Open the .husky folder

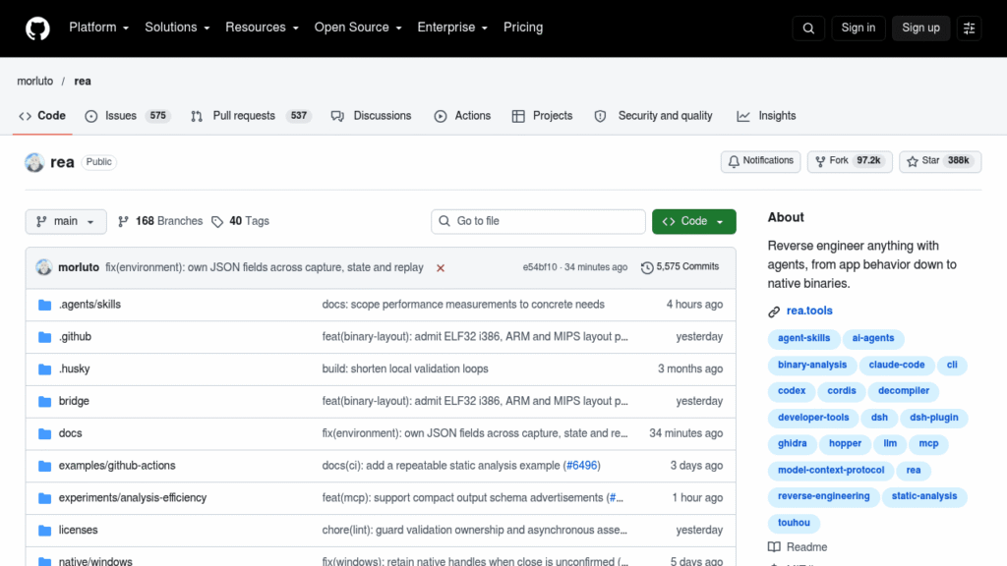(x=74, y=369)
